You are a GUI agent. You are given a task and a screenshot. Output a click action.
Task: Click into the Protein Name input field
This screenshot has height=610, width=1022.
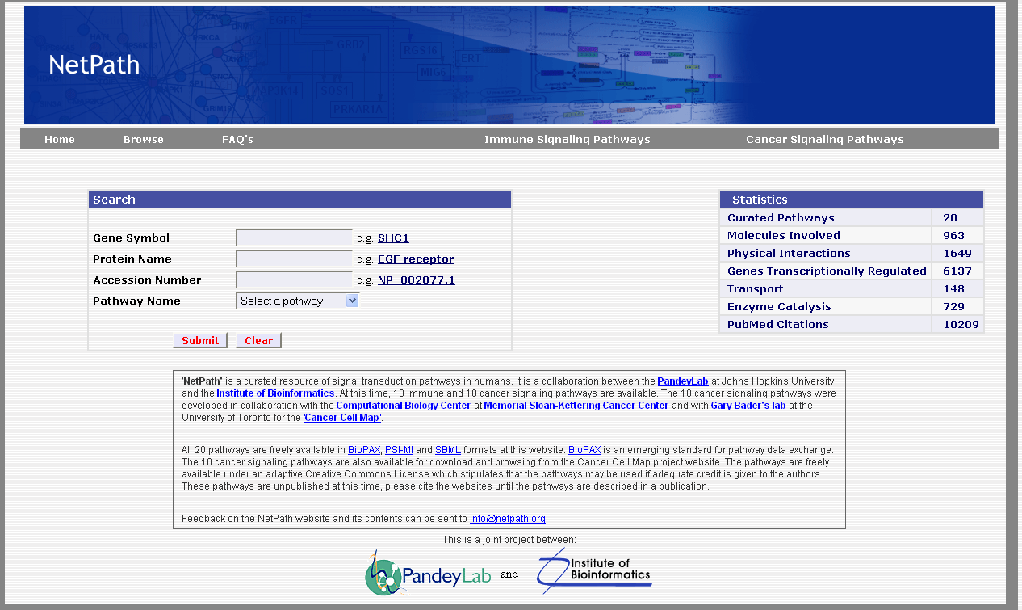coord(295,259)
